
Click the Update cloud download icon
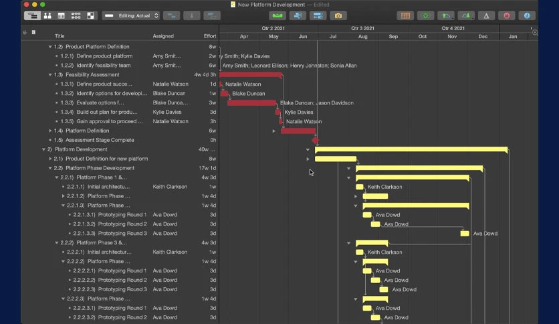tap(466, 15)
